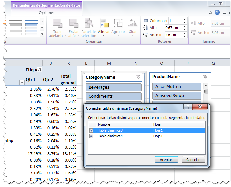
Task: Select column header O
Action: click(x=161, y=64)
